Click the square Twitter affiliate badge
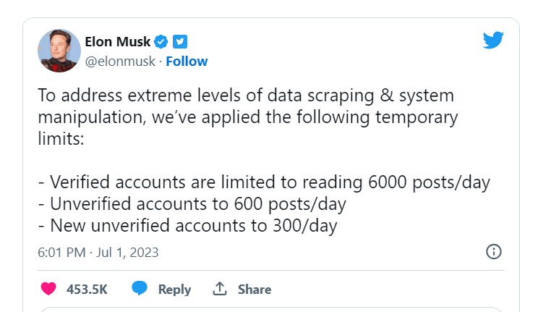The height and width of the screenshot is (312, 551). coord(180,42)
